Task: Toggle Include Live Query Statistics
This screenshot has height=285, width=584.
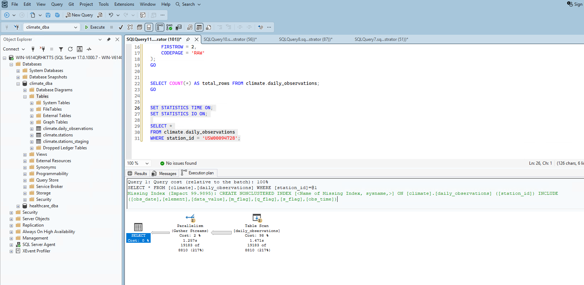Action: (169, 27)
